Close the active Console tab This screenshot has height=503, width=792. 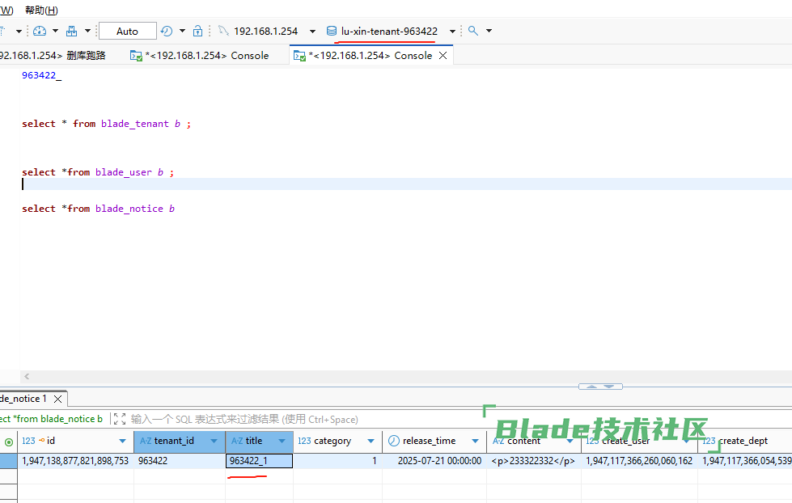(442, 56)
